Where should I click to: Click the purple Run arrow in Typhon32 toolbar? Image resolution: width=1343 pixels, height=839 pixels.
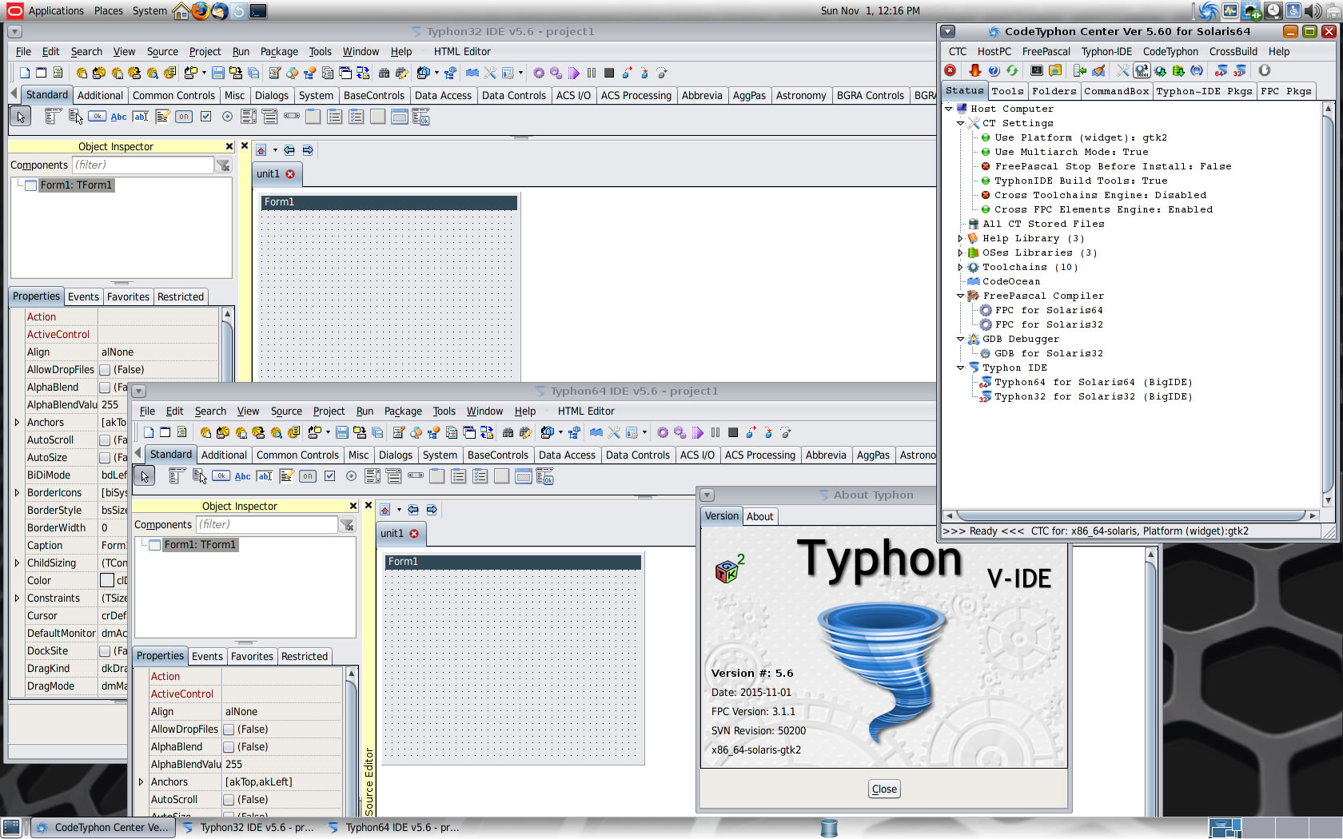pos(574,73)
